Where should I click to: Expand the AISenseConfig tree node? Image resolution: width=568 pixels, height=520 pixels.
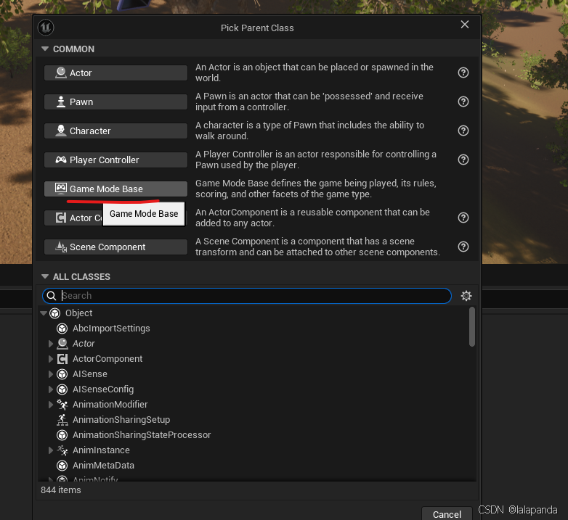point(51,389)
